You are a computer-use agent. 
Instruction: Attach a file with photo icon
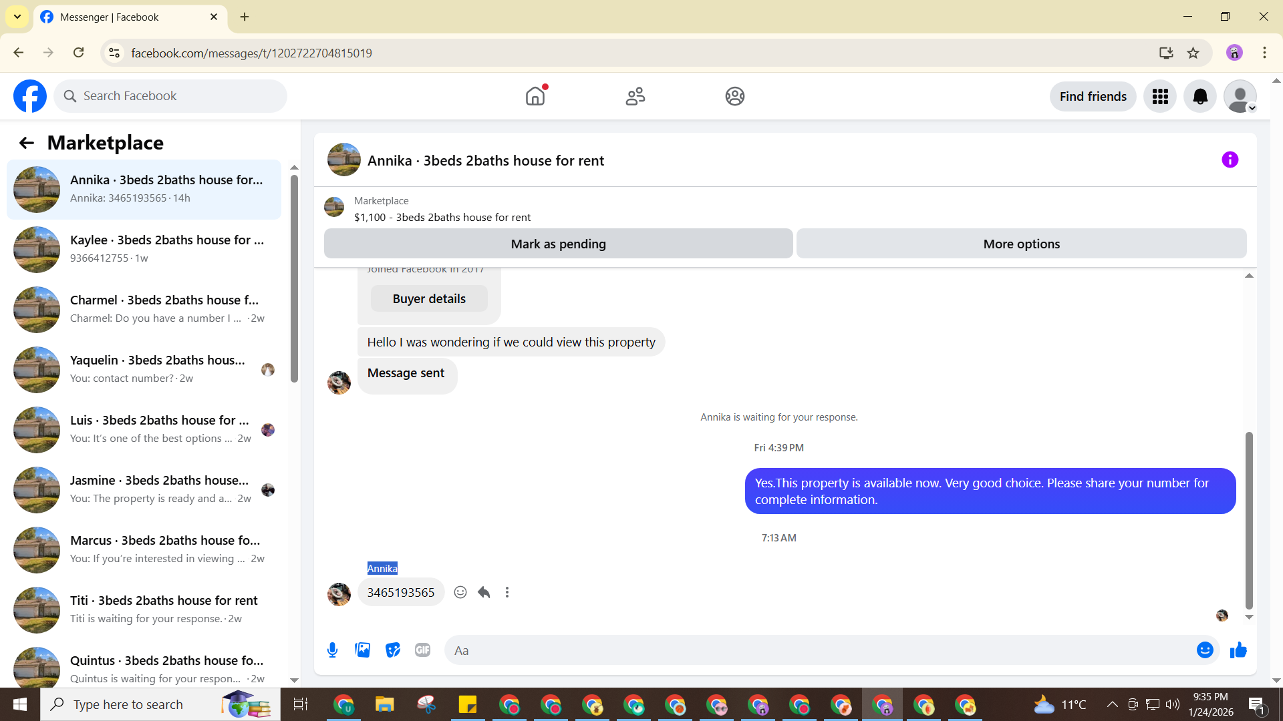(x=362, y=650)
